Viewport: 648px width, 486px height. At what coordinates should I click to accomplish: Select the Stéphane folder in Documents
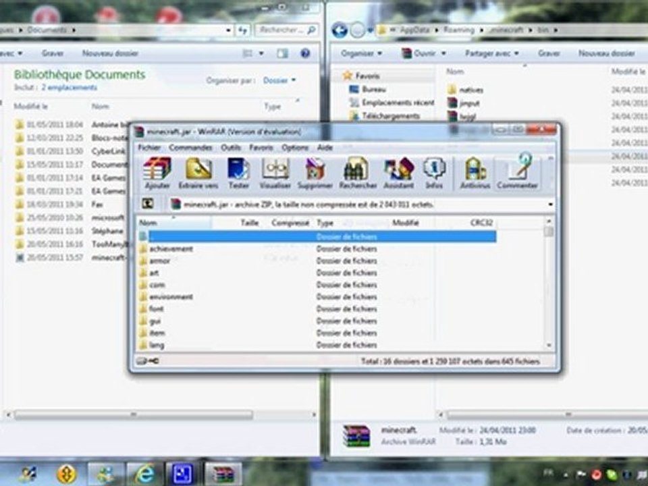point(107,231)
